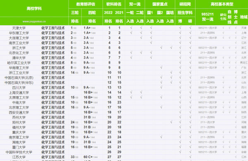Select 化学工程与技术 in the 天津大学 row
Screen dimensions: 248x161
click(x=53, y=28)
